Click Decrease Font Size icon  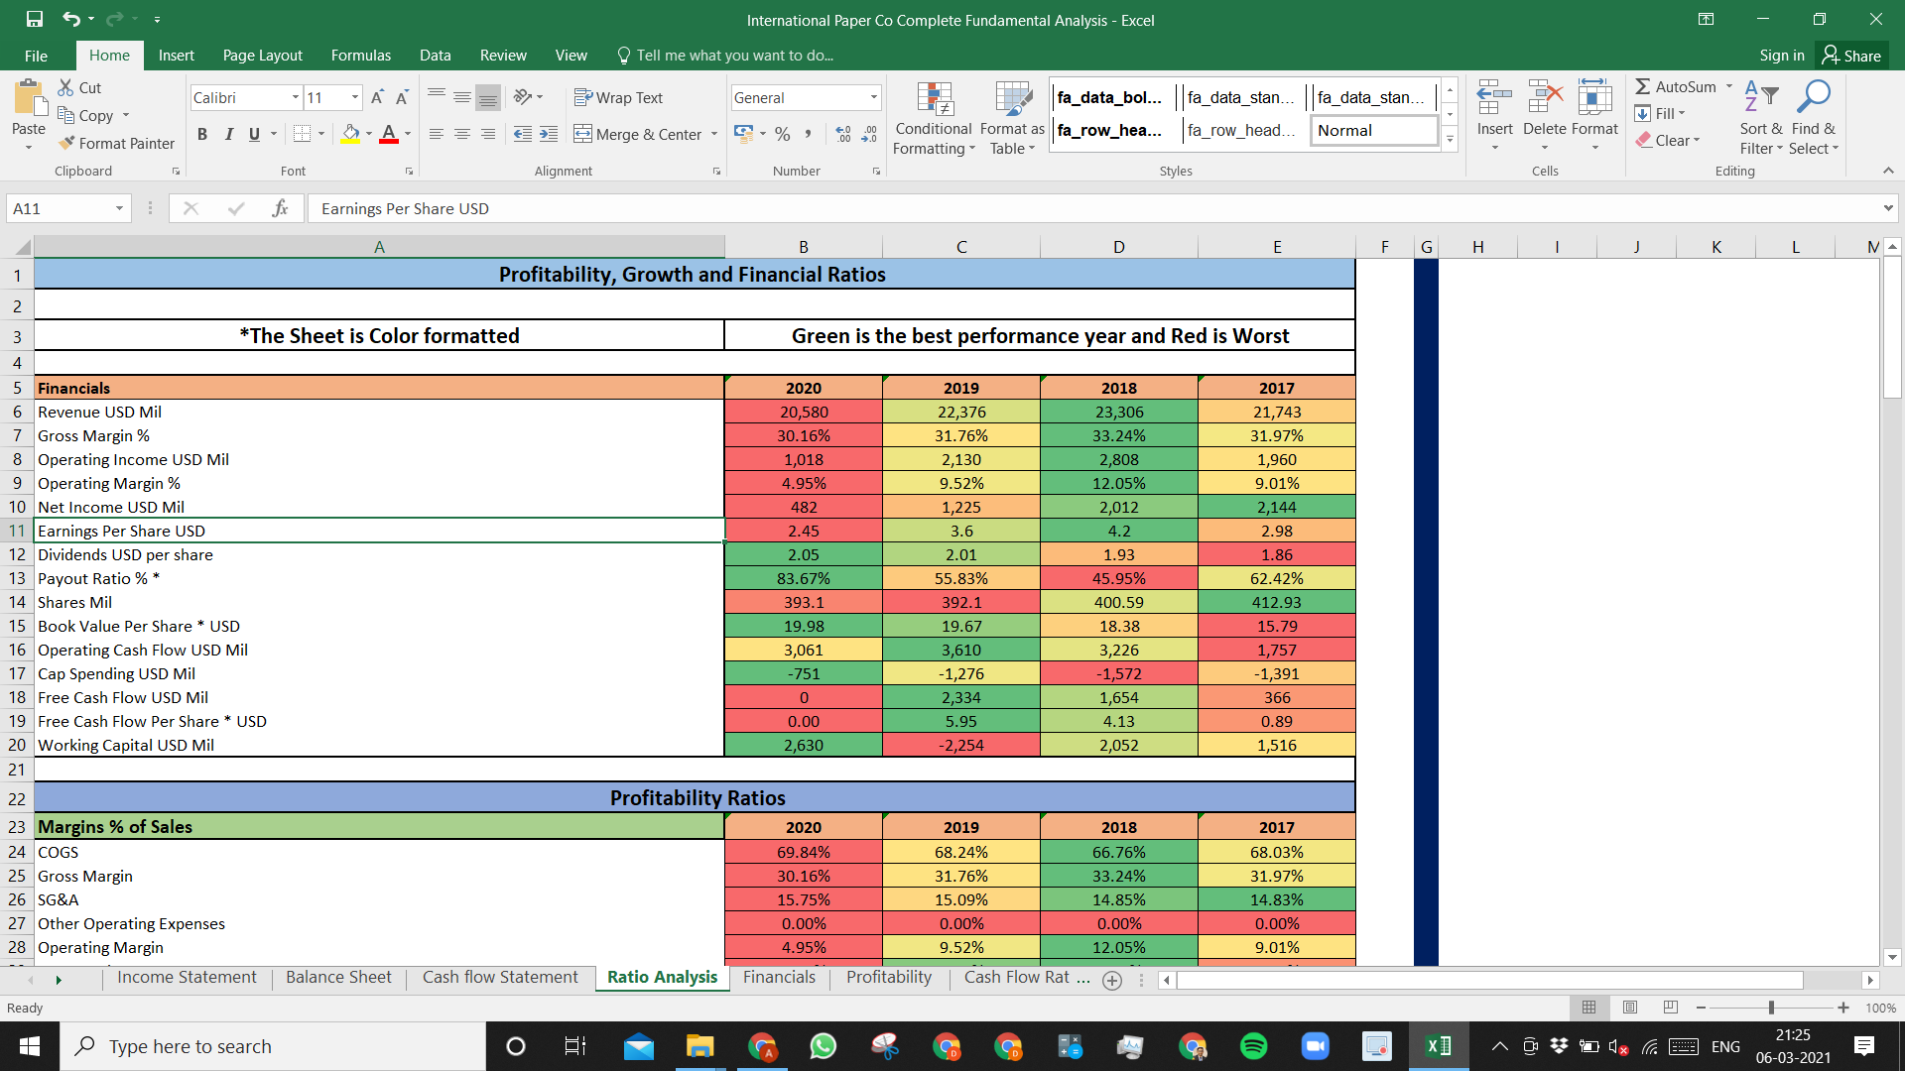(x=402, y=97)
